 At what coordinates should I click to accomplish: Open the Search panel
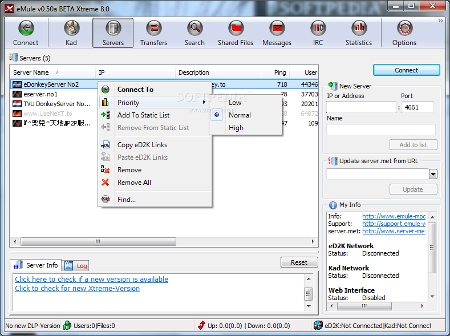coord(195,33)
